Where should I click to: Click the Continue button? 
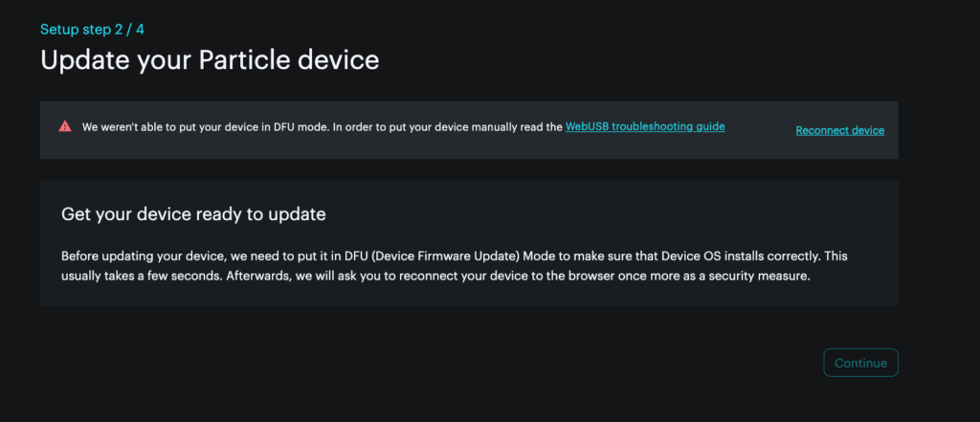tap(860, 363)
